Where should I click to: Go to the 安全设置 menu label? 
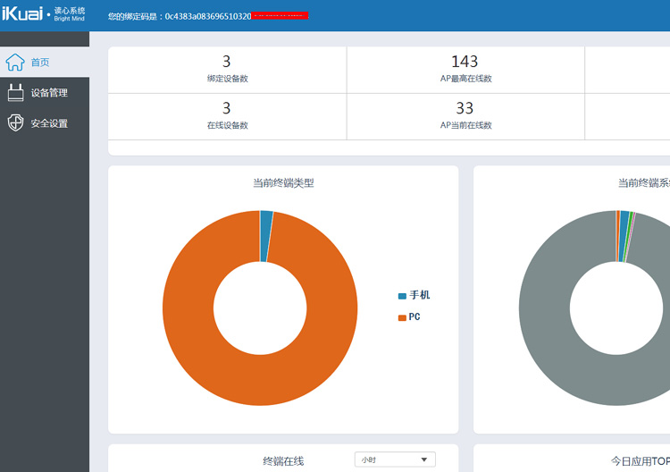(x=49, y=123)
